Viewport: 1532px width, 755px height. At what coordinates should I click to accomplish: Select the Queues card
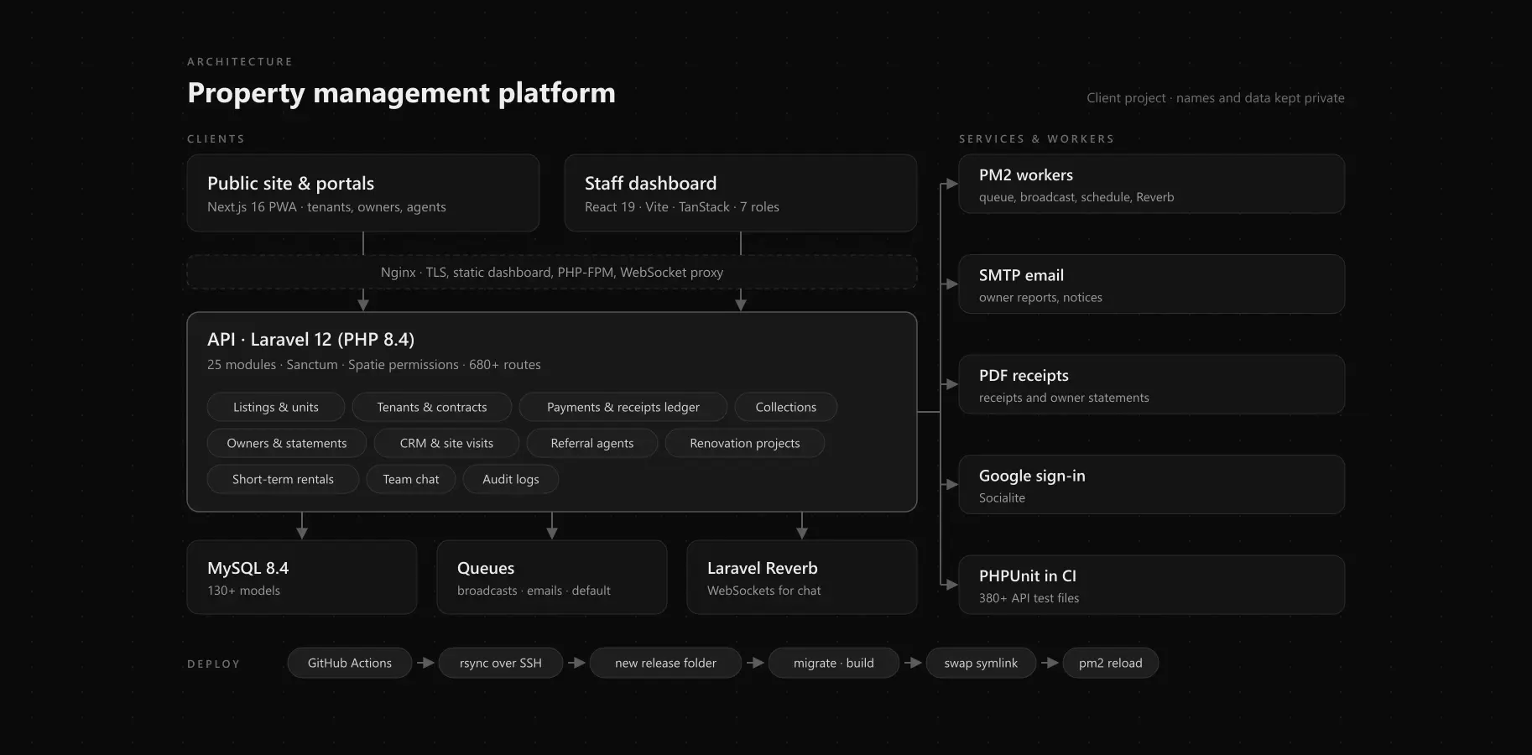click(552, 577)
